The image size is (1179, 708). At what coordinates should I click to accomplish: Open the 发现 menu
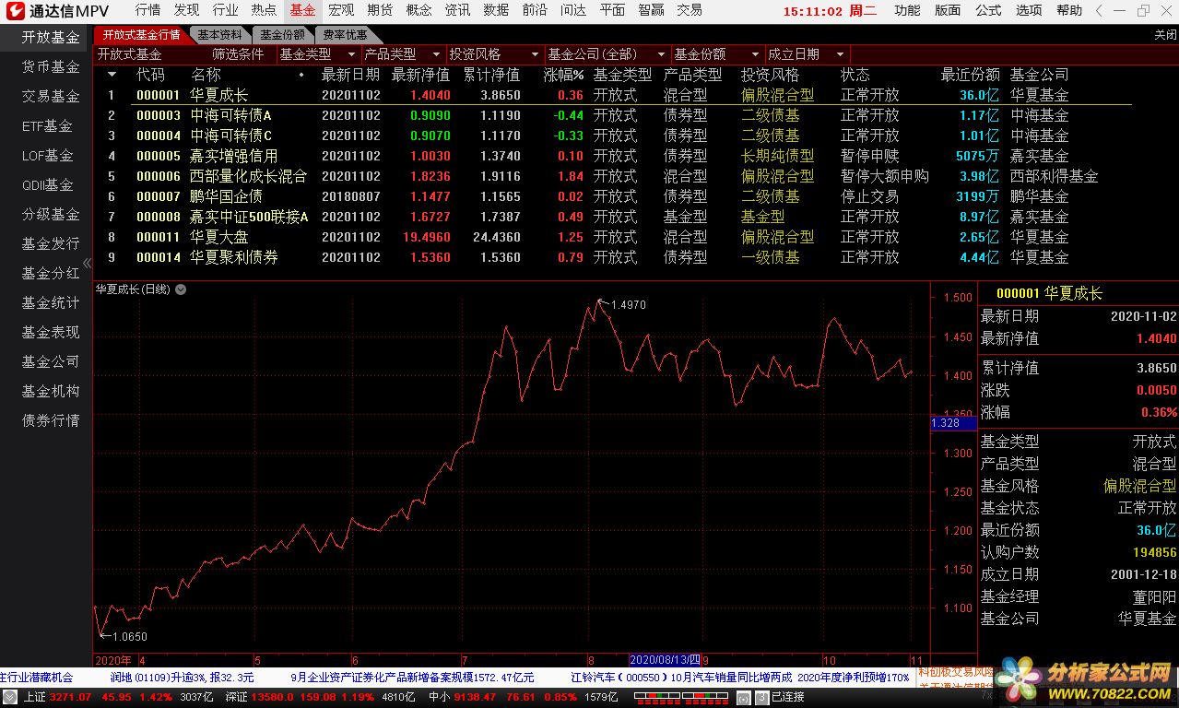tap(186, 11)
